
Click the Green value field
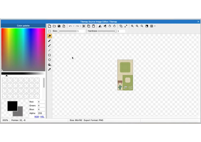[x=41, y=106]
